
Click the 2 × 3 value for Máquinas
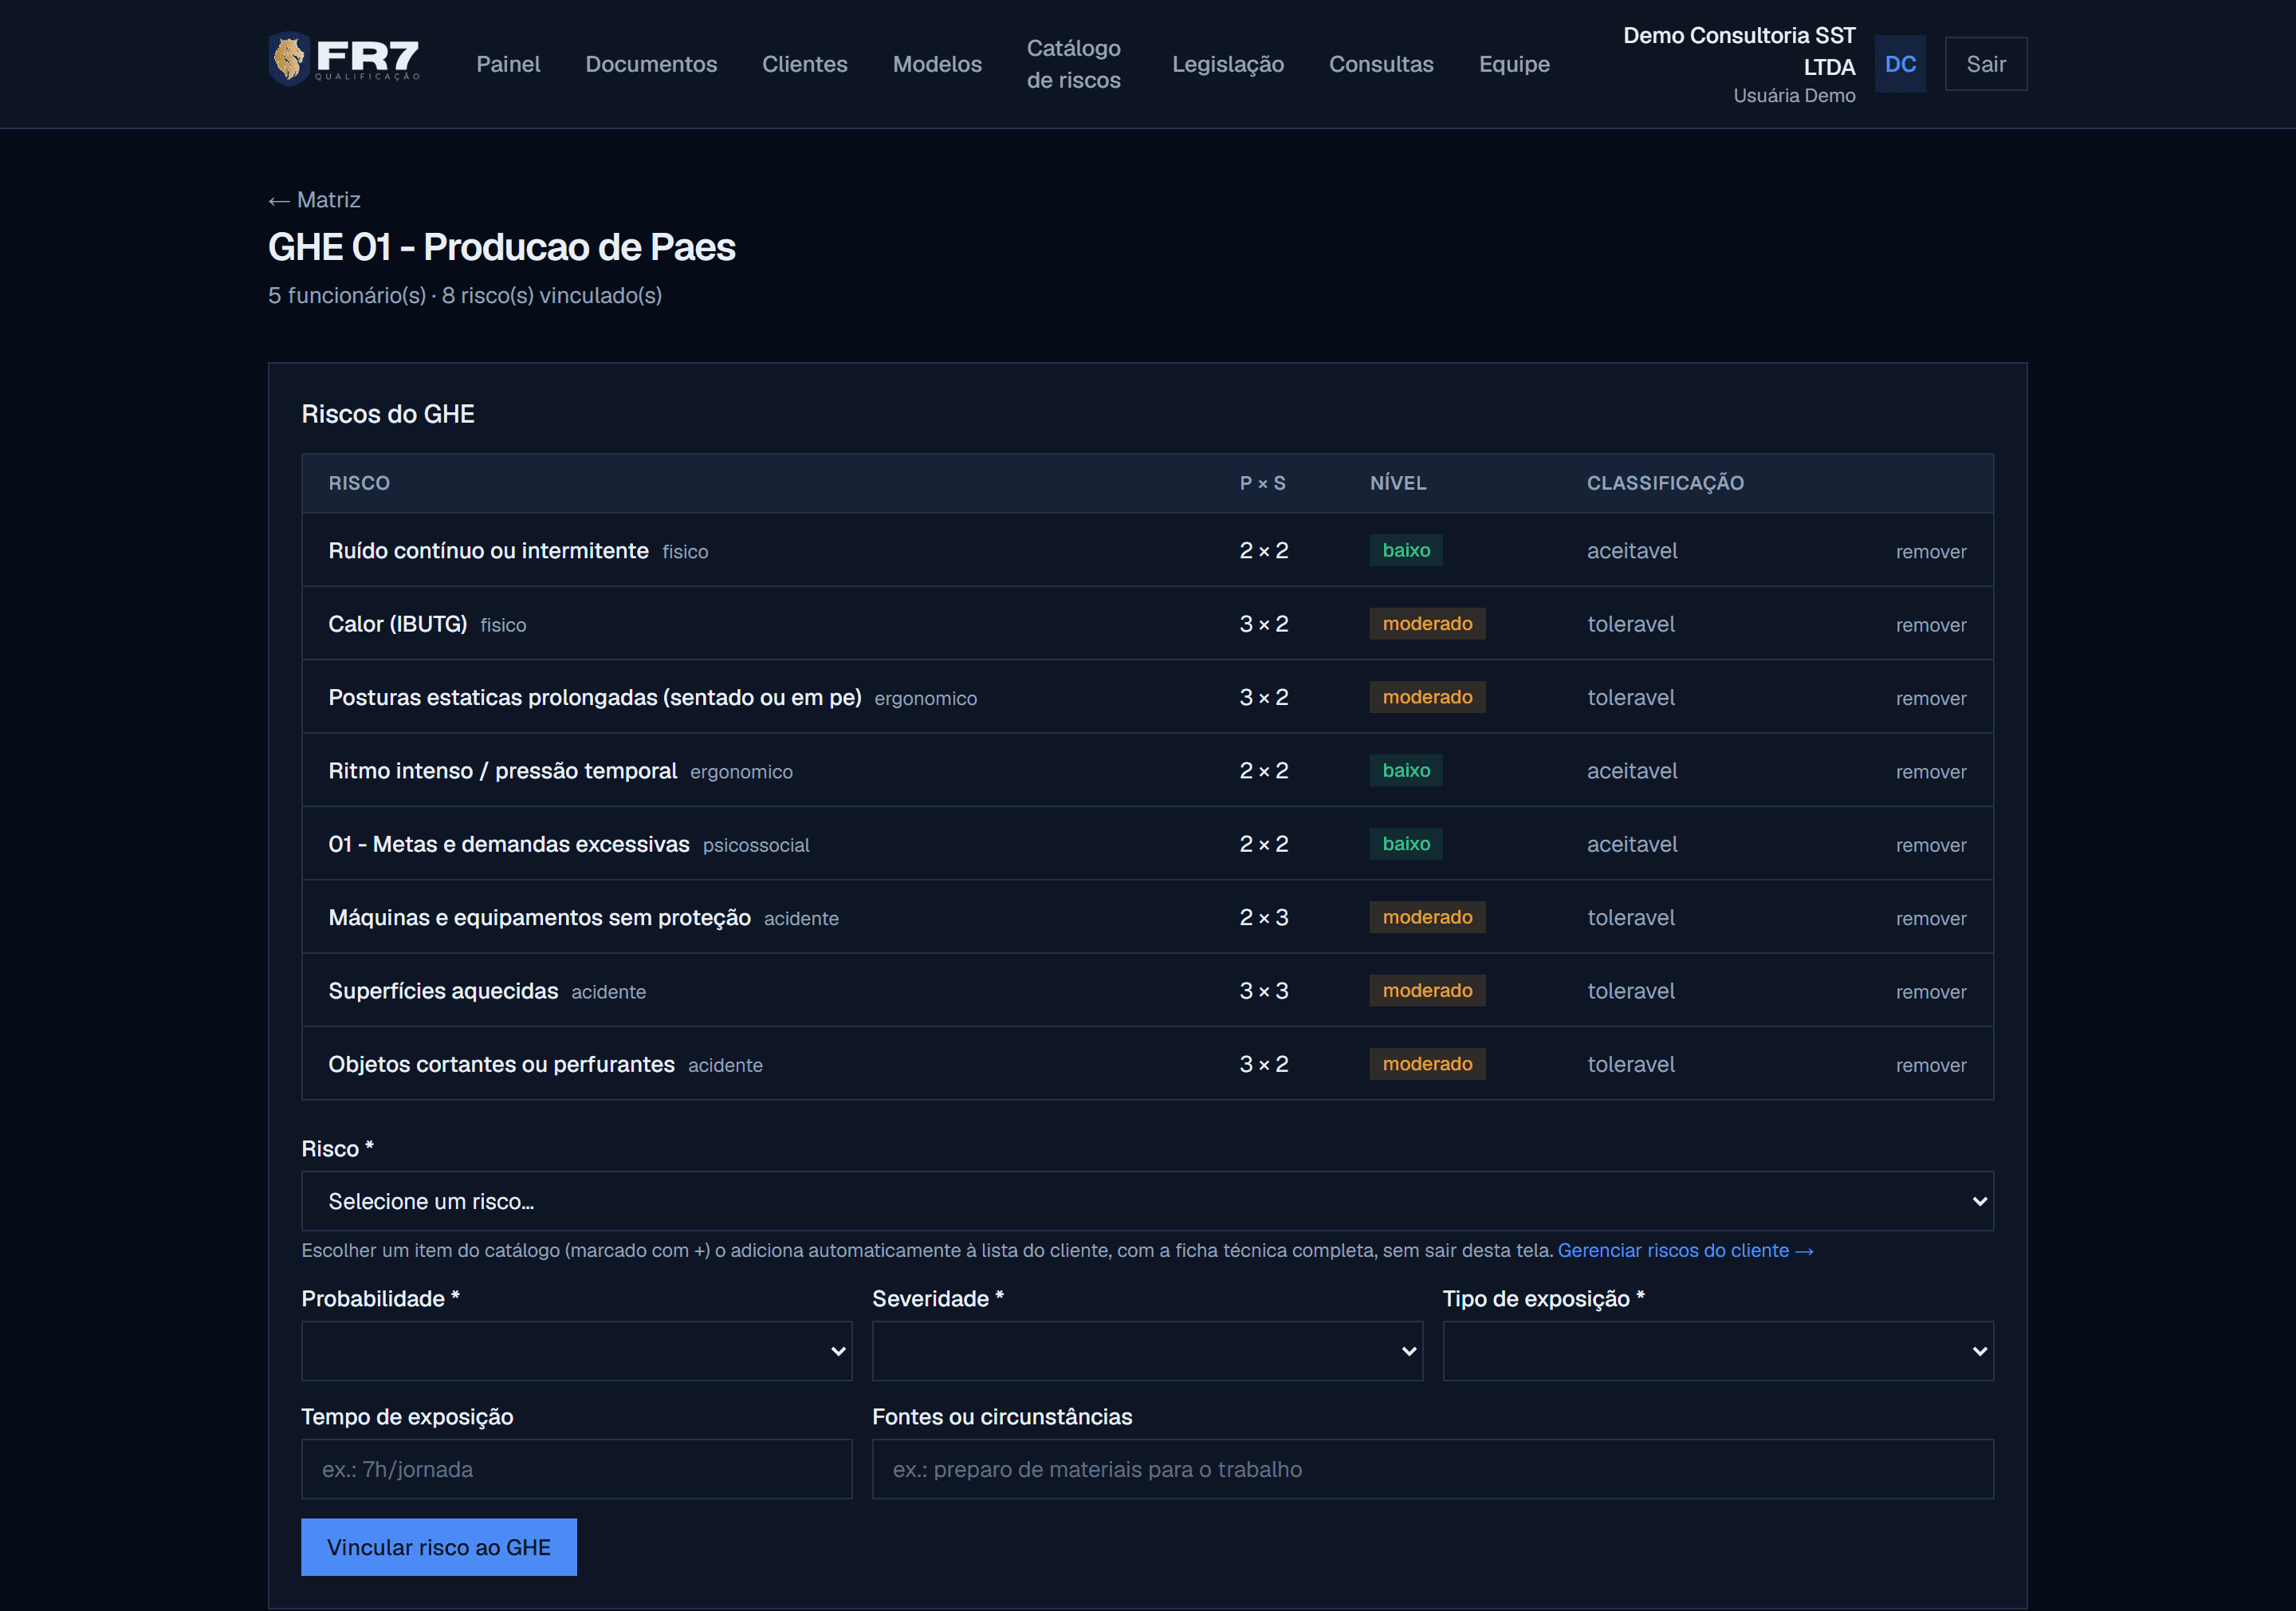pyautogui.click(x=1263, y=918)
